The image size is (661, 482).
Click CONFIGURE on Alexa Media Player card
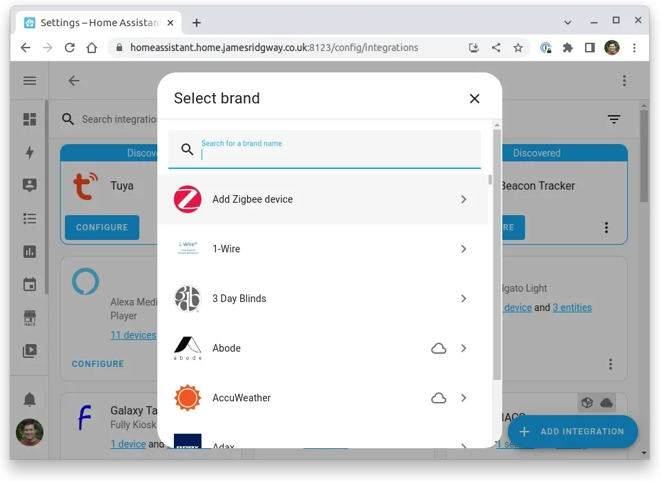coord(98,364)
